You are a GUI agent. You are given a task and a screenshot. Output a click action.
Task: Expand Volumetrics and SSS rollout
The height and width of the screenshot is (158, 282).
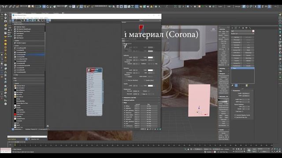141,97
